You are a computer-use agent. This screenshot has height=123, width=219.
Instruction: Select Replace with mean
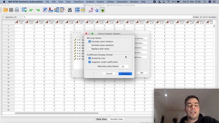tap(90, 49)
